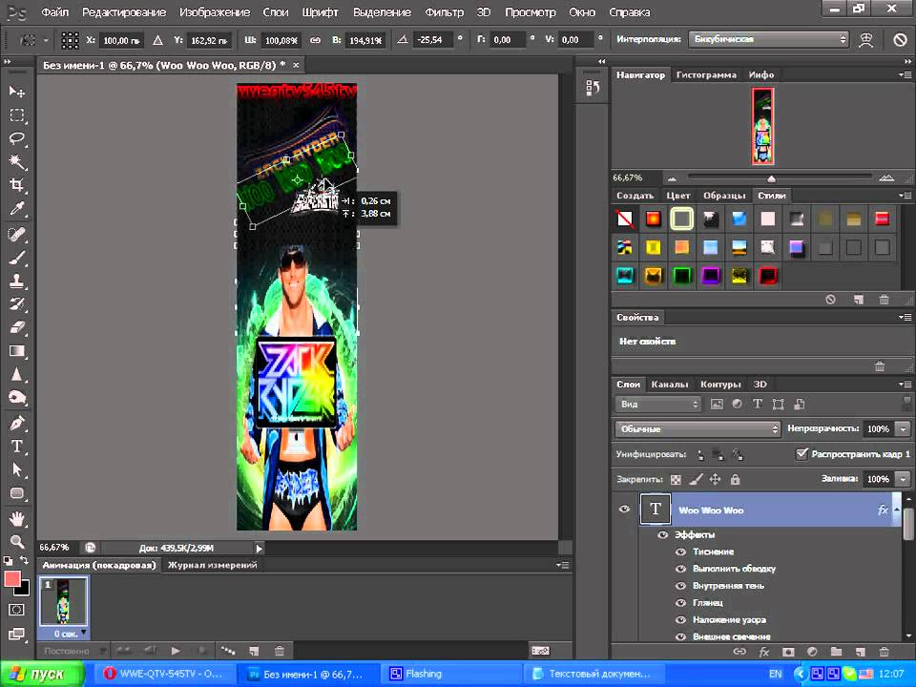Select the Zoom tool
The height and width of the screenshot is (687, 916).
click(x=17, y=541)
